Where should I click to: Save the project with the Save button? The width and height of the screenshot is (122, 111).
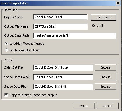pyautogui.click(x=84, y=106)
